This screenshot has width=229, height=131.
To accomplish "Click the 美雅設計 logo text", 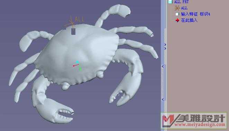I will [x=201, y=118].
